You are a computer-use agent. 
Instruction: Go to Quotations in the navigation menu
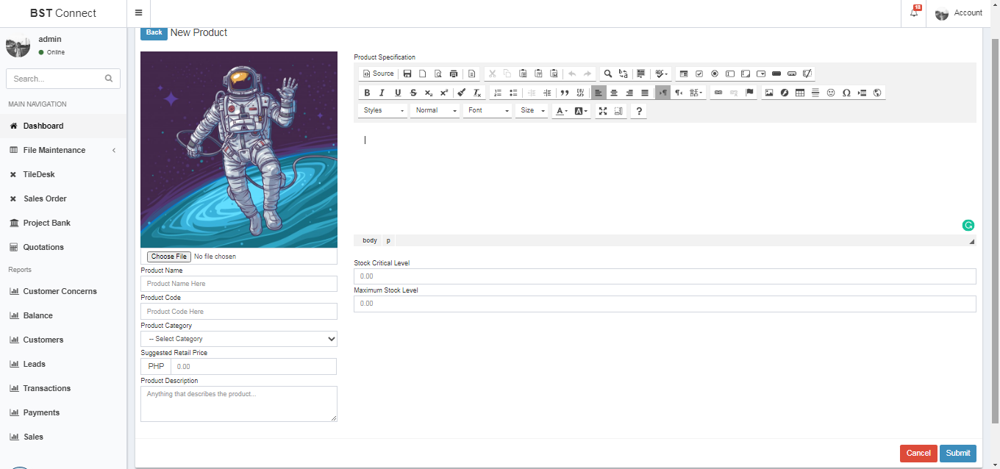(x=43, y=247)
